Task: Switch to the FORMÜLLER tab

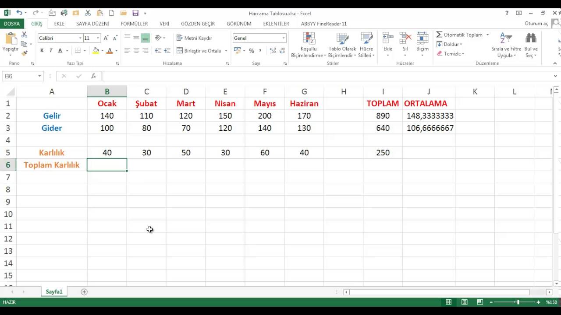Action: [x=134, y=24]
